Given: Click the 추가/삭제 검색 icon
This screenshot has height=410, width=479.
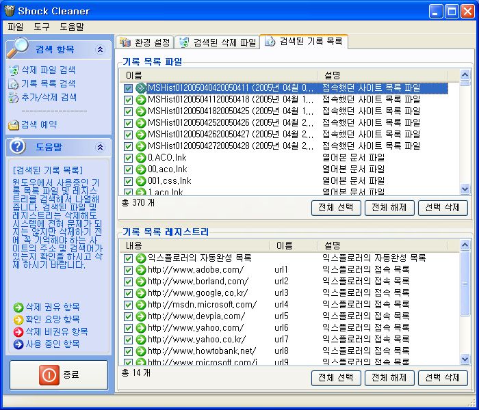Looking at the screenshot, I should pyautogui.click(x=14, y=98).
